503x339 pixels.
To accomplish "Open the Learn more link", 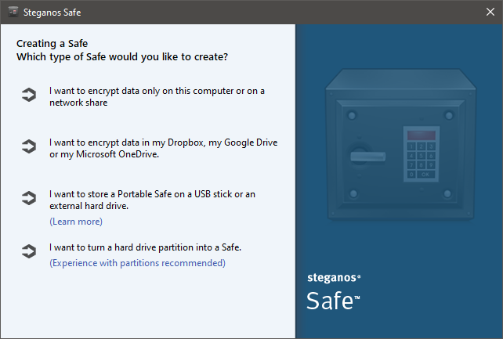I will (x=76, y=222).
